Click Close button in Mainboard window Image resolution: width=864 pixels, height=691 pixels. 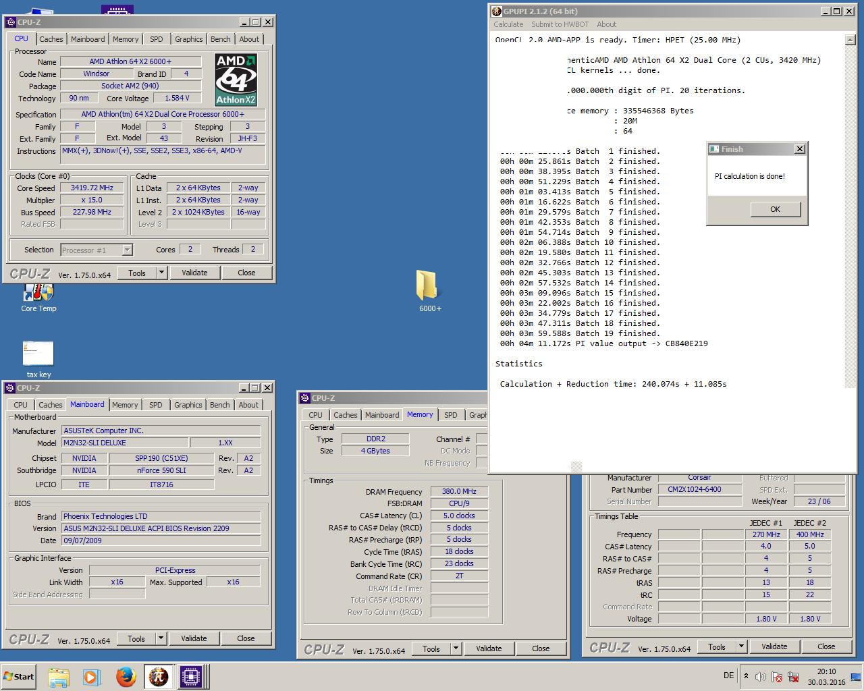point(246,638)
